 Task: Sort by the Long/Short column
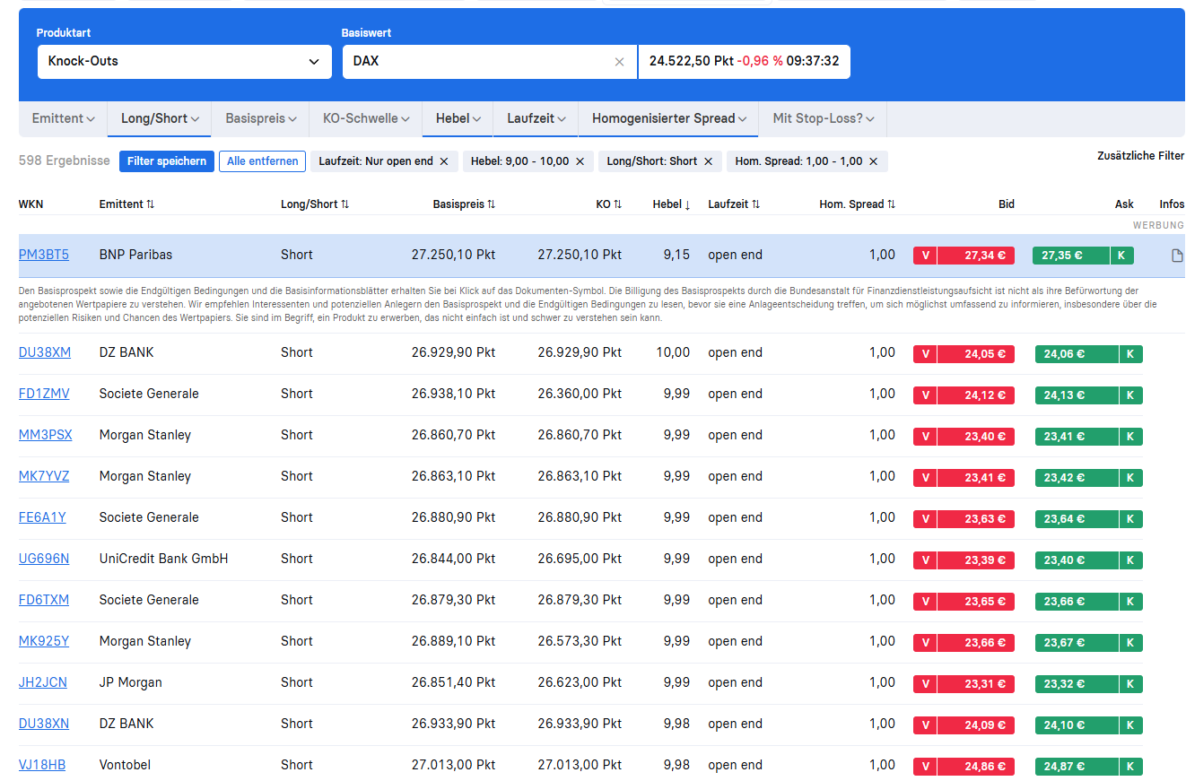coord(315,204)
